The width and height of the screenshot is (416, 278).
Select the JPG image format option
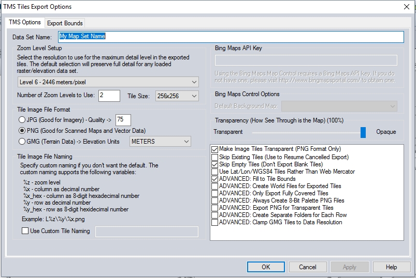click(x=22, y=120)
